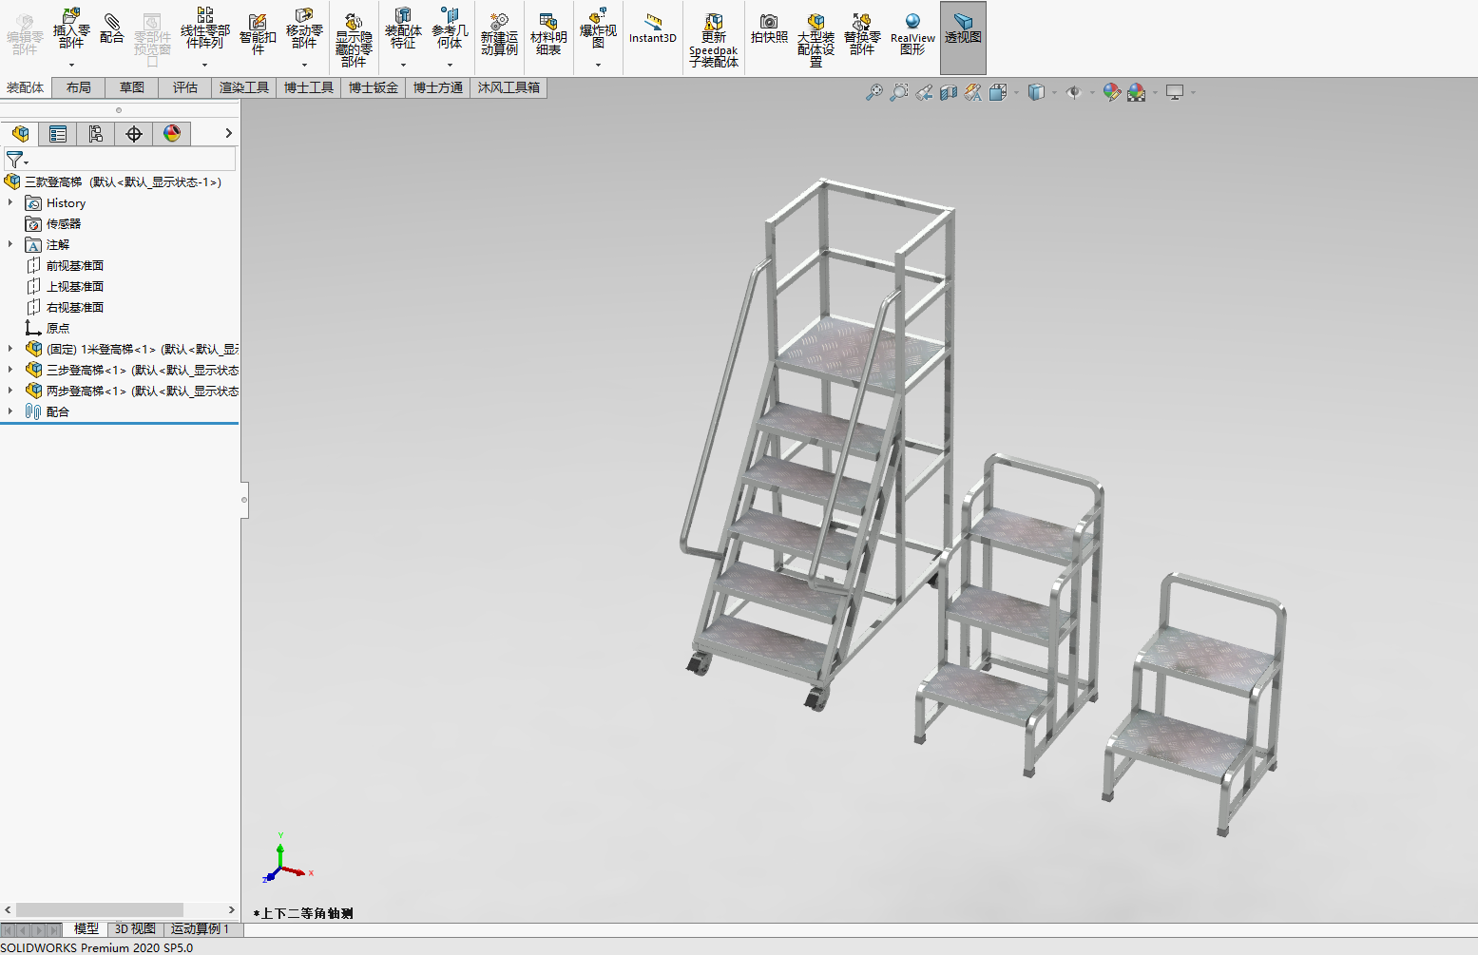Click New Motion Study (新建运动算例)

pyautogui.click(x=499, y=34)
